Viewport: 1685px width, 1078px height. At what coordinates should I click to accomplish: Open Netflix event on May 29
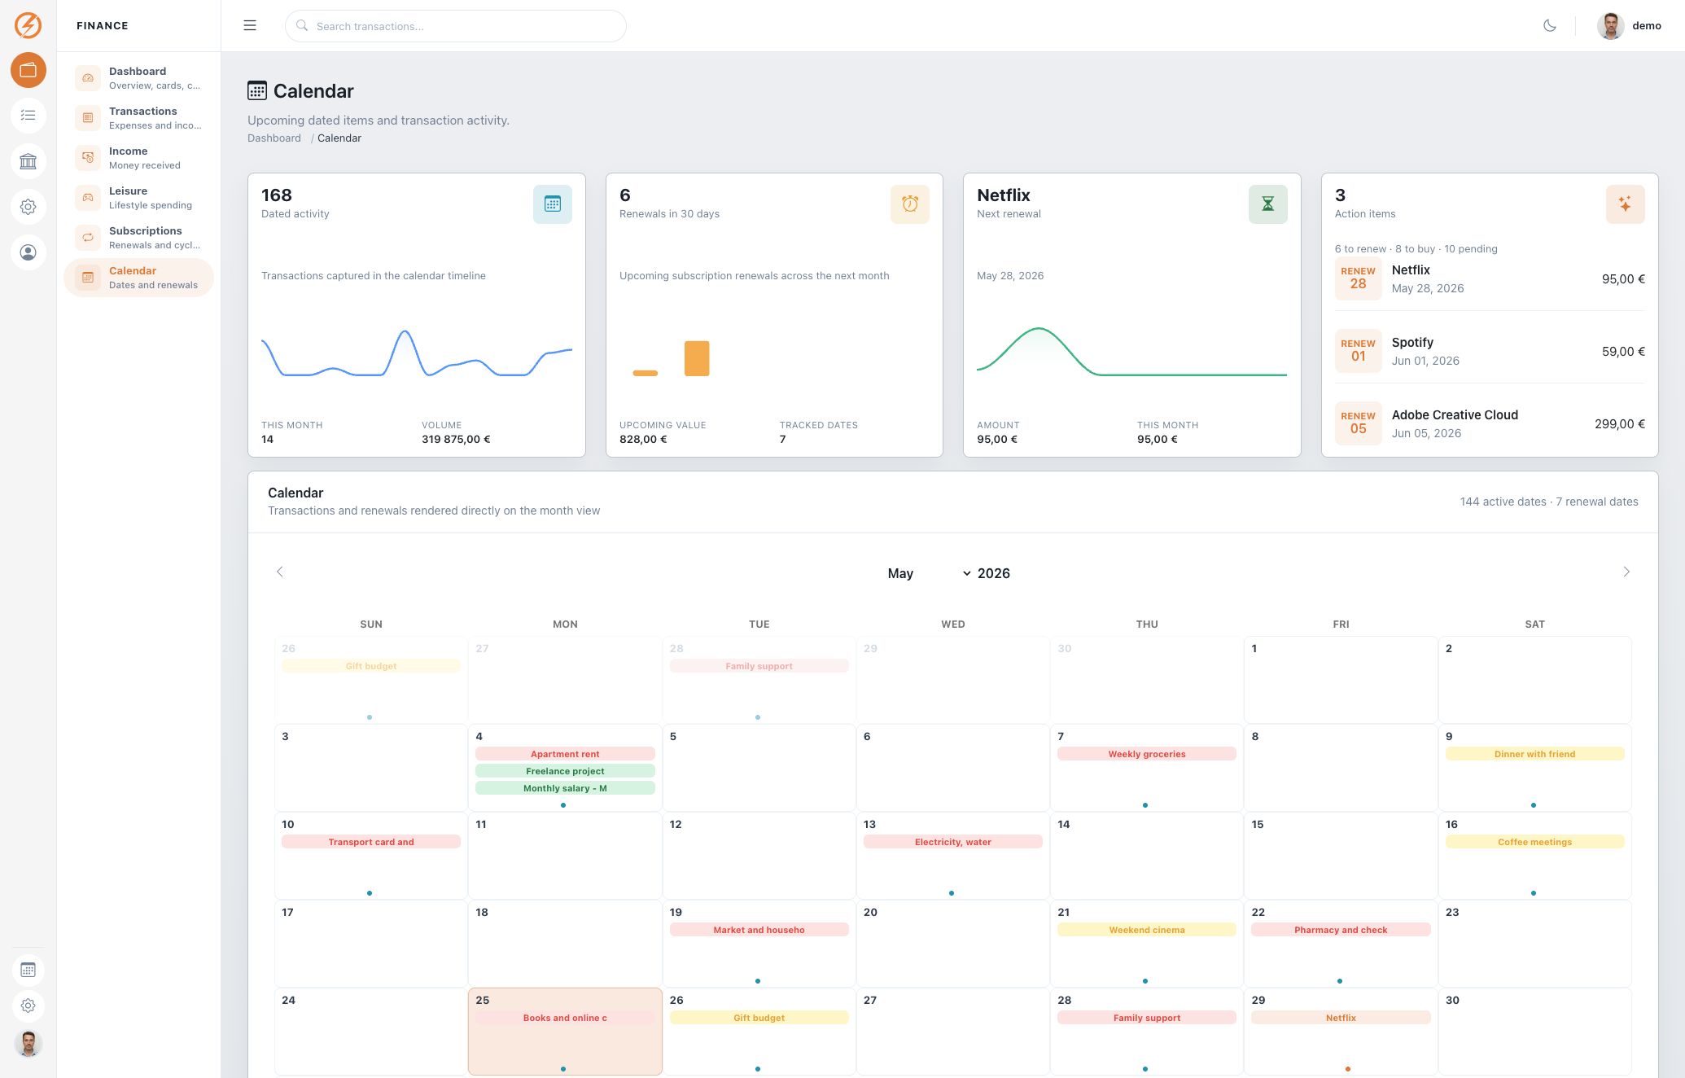(x=1341, y=1018)
